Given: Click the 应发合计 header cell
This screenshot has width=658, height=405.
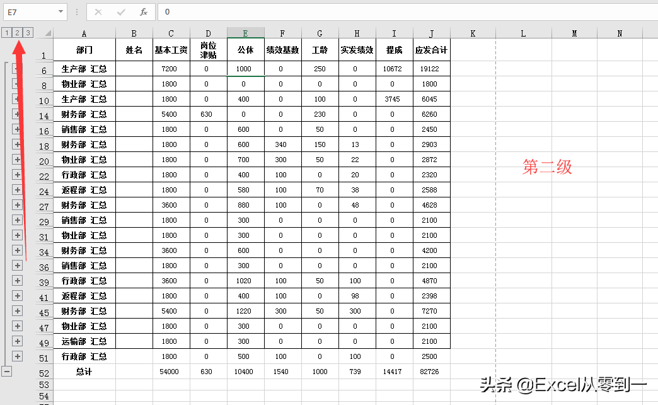Looking at the screenshot, I should pos(431,50).
